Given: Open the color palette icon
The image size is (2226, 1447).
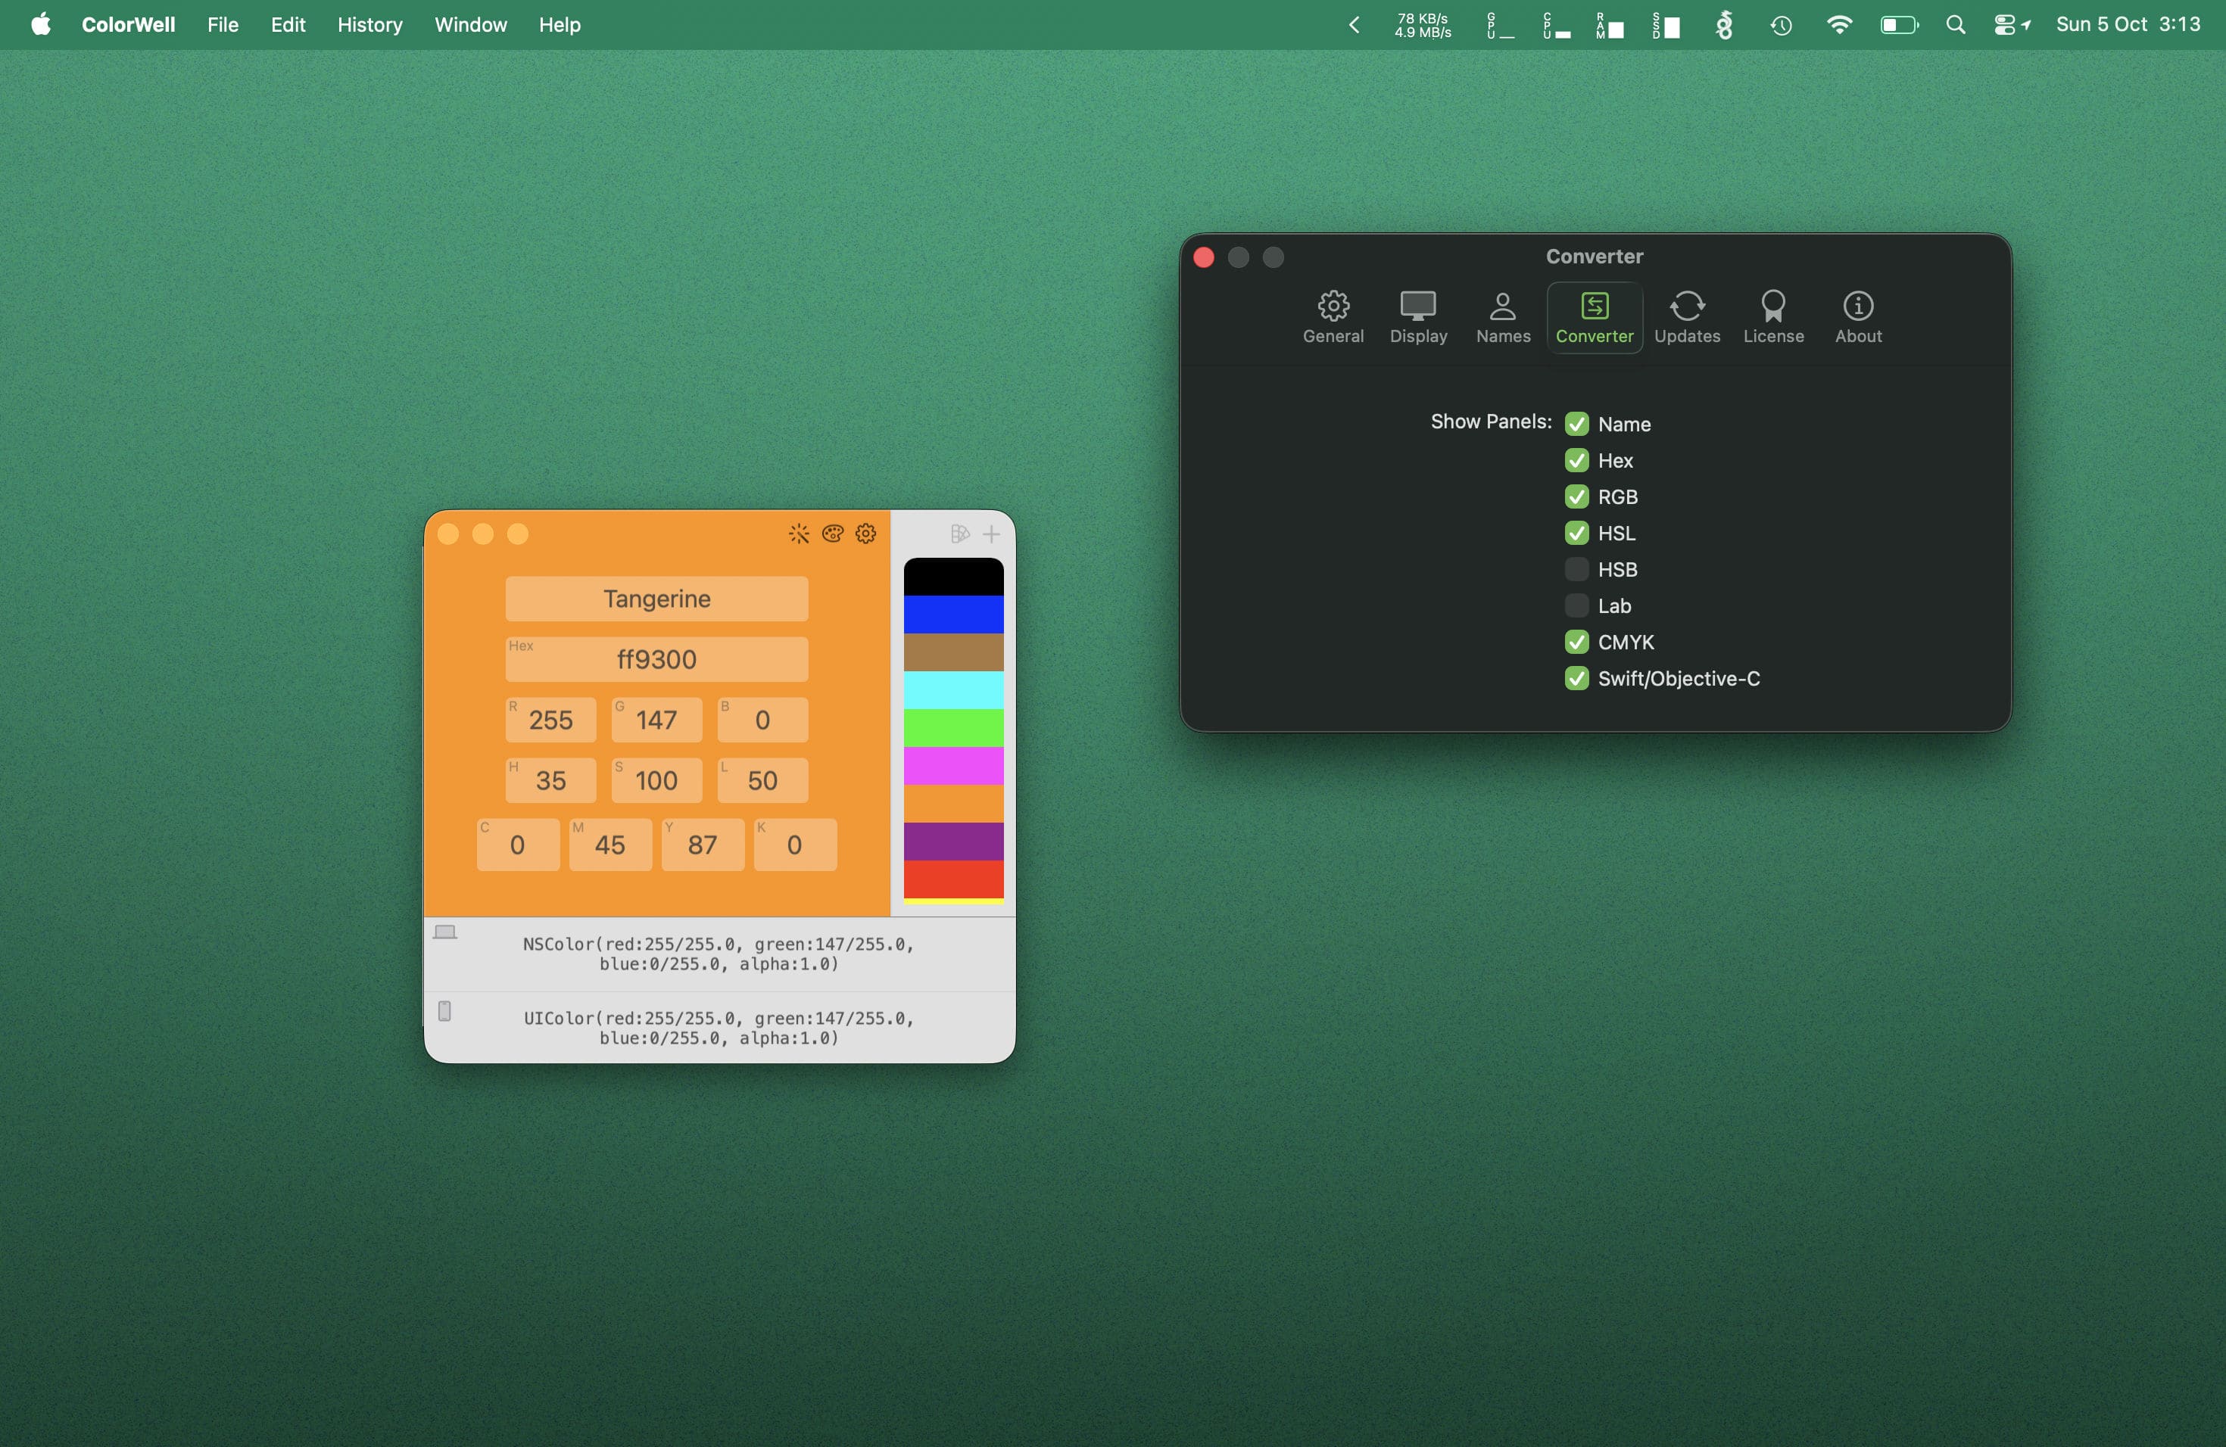Looking at the screenshot, I should 832,534.
